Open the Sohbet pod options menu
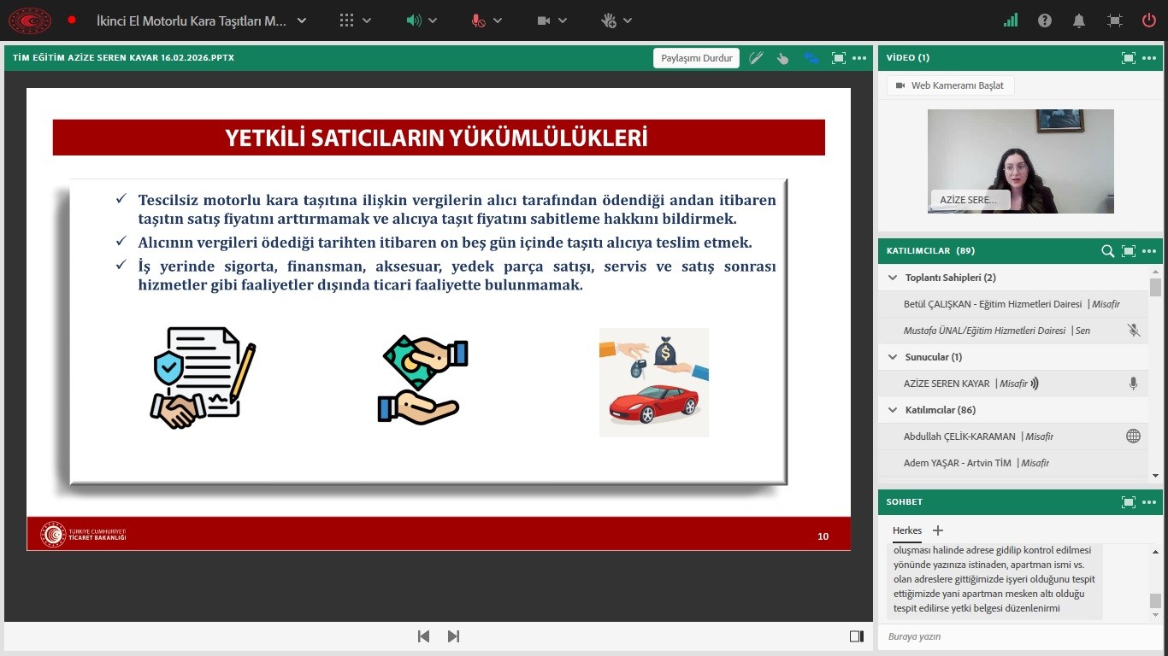Screen dimensions: 1168x656 click(1149, 502)
